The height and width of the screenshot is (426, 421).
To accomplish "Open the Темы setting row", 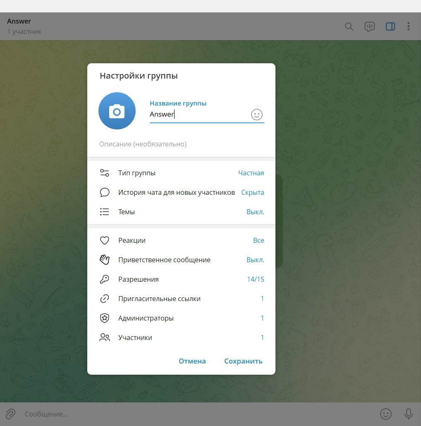I will (x=181, y=212).
